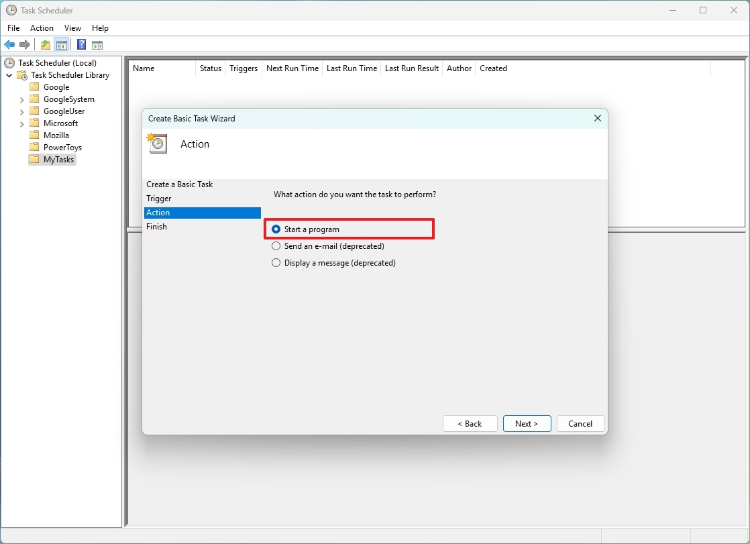The image size is (750, 544).
Task: Expand the GoogleSystem folder node
Action: coord(21,99)
